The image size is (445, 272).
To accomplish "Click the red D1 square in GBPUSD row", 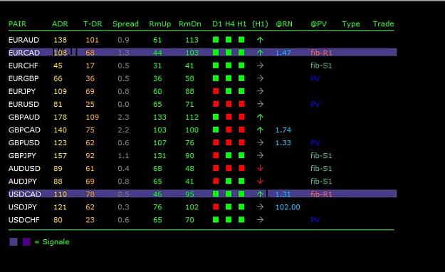I will [216, 142].
